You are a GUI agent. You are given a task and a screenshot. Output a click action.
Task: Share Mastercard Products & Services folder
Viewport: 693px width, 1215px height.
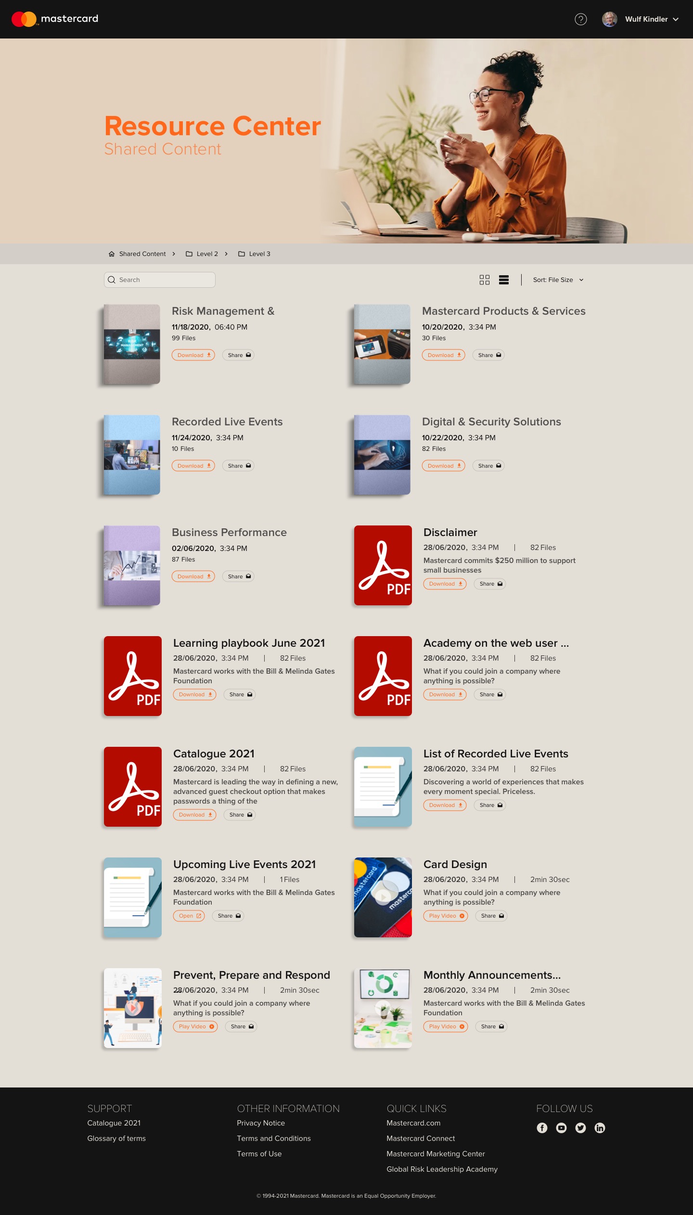[488, 355]
